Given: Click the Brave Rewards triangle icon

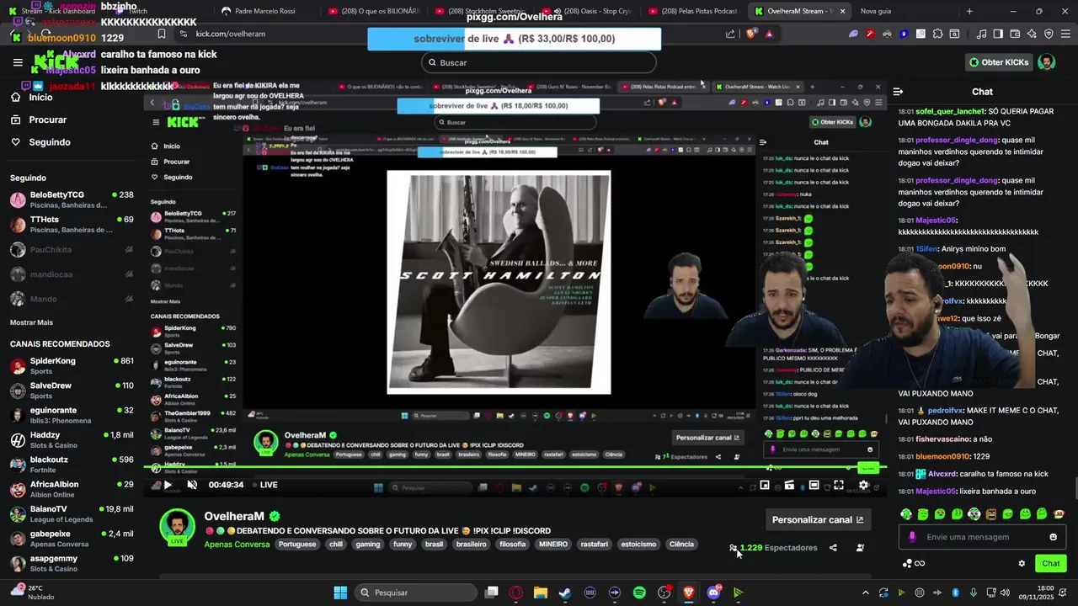Looking at the screenshot, I should pyautogui.click(x=769, y=34).
